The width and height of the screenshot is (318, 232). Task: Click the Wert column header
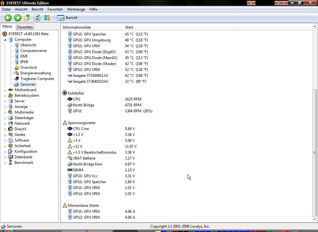(x=181, y=27)
